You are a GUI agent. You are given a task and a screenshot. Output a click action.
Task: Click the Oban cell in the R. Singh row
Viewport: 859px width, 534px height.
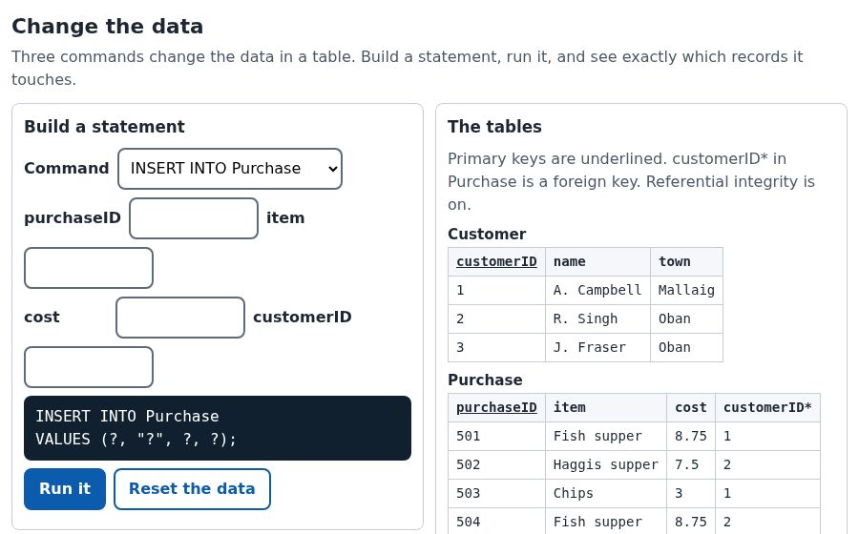686,319
